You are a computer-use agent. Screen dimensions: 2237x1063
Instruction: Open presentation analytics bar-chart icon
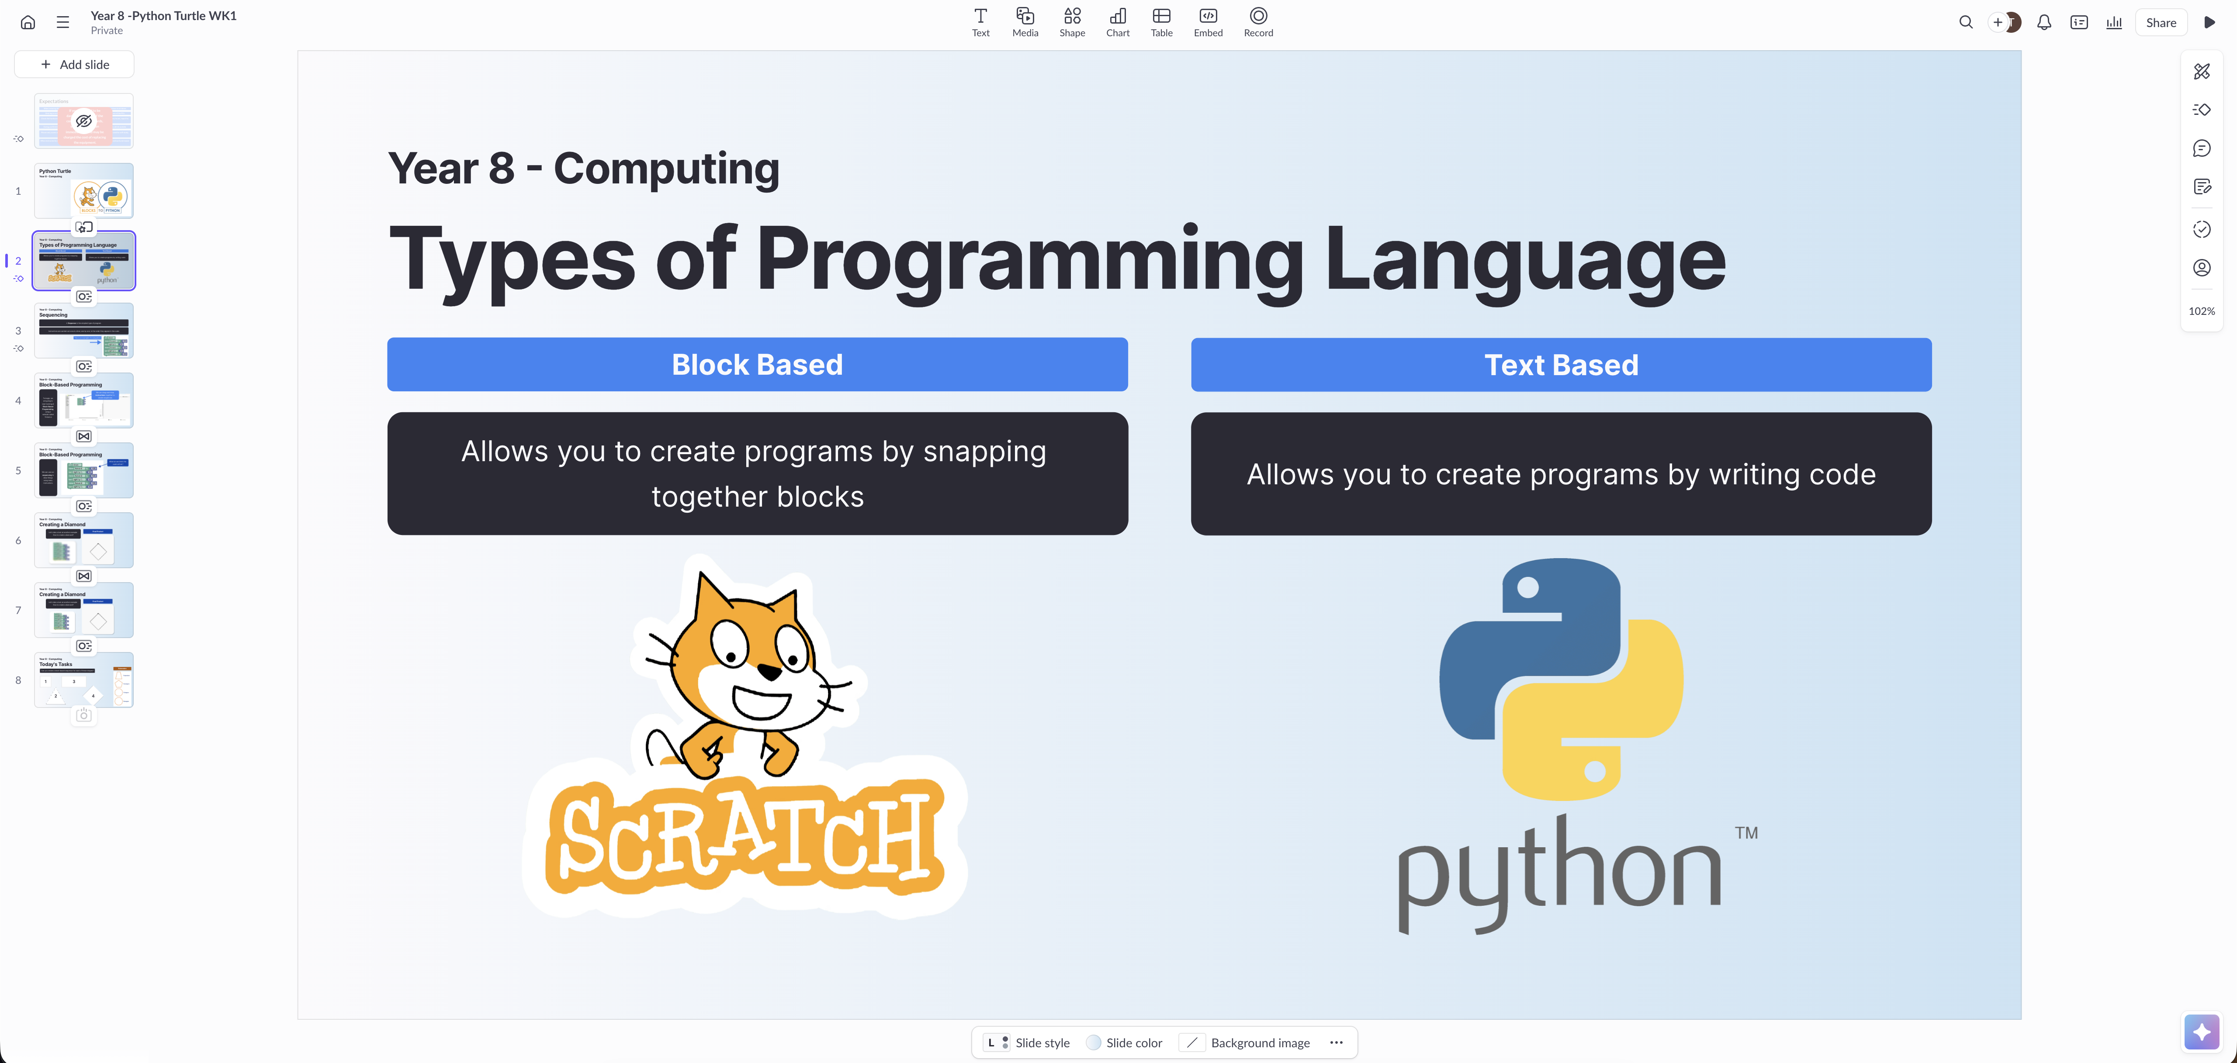click(2114, 23)
